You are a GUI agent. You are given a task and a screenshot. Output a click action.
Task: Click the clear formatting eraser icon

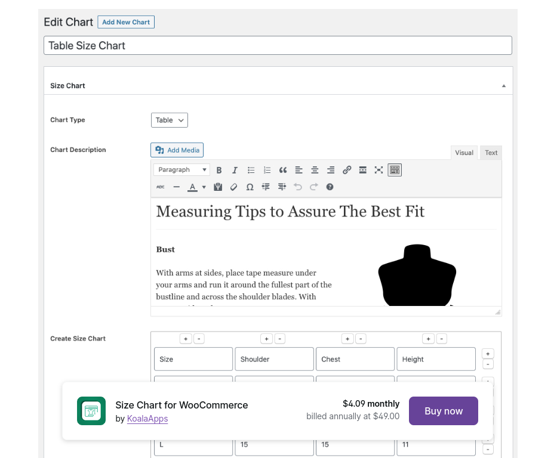(x=234, y=187)
